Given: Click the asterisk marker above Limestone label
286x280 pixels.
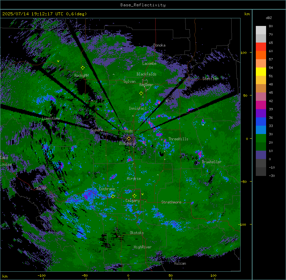Looking at the screenshot, I should (x=51, y=115).
